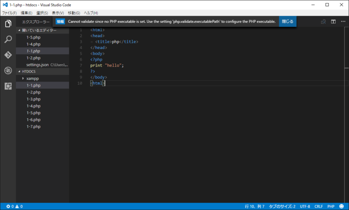Screen dimensions: 349x210
Task: Open the Source Control (Git) view
Action: (x=8, y=55)
